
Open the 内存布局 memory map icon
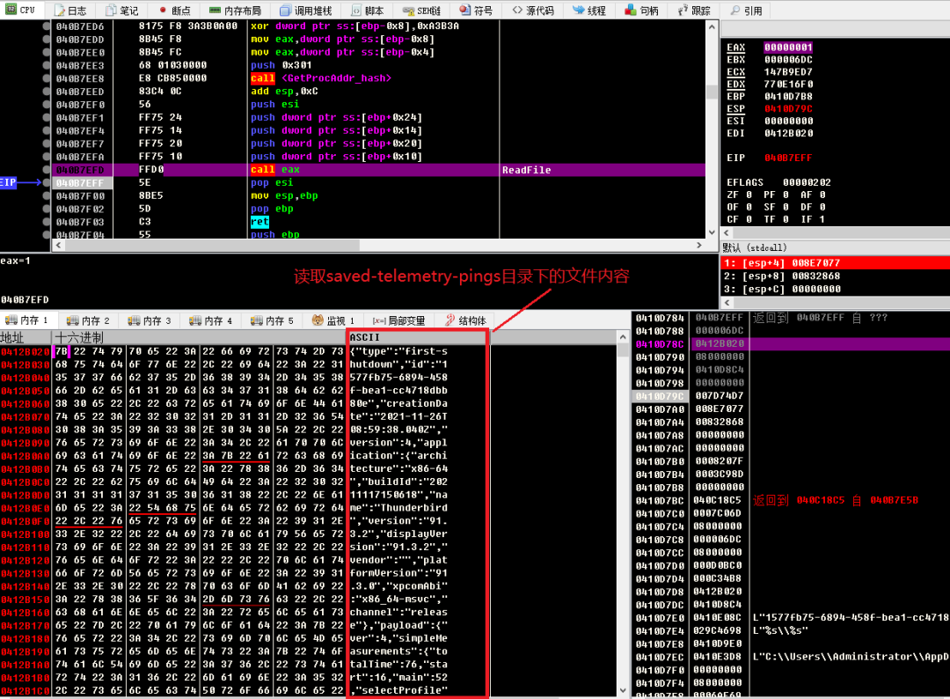pos(215,11)
